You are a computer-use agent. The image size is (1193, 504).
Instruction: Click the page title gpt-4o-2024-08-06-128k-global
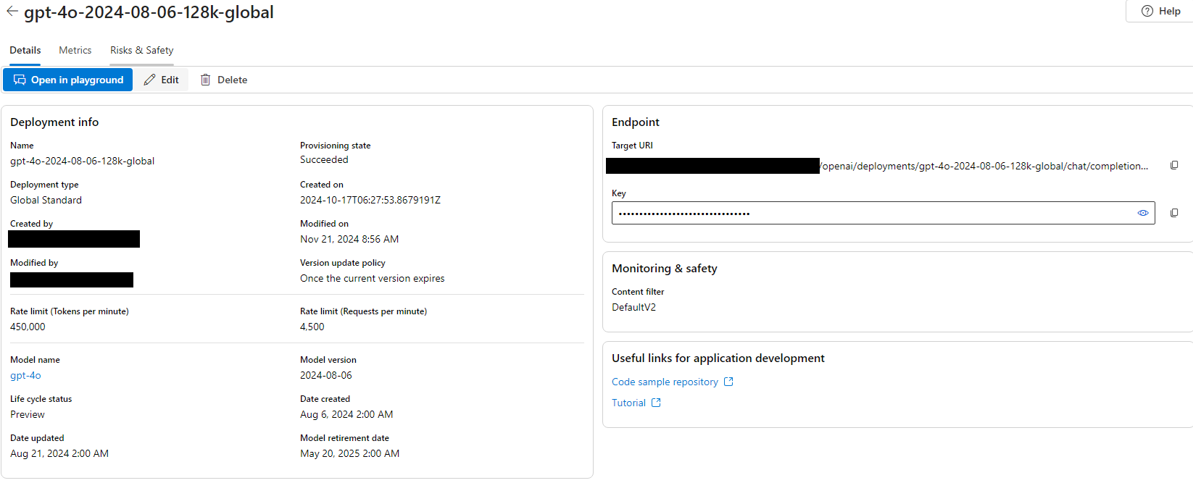pos(149,12)
